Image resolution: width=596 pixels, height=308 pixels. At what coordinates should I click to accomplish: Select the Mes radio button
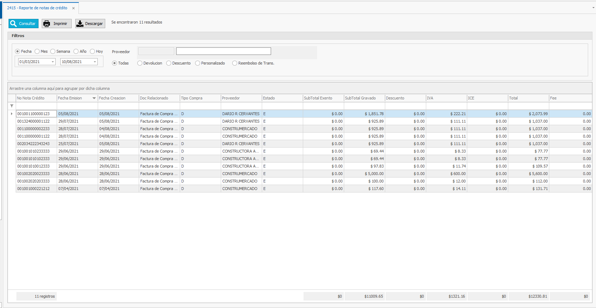tap(37, 51)
